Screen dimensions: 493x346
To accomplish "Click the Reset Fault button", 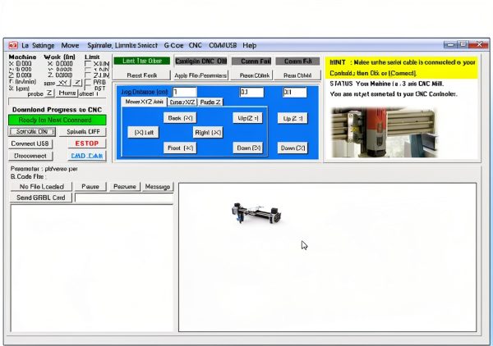I will [142, 75].
